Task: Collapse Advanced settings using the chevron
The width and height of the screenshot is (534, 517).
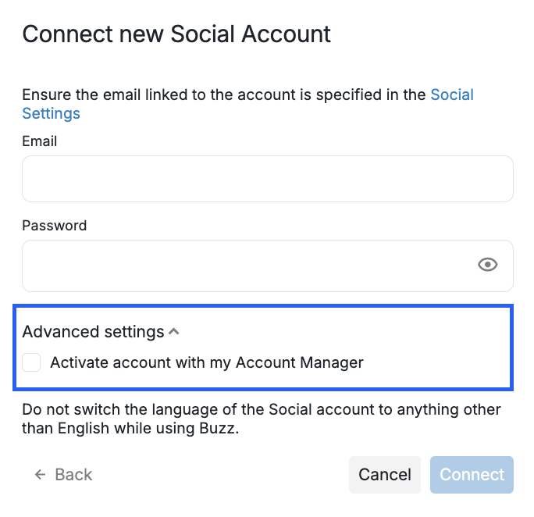Action: (x=173, y=332)
